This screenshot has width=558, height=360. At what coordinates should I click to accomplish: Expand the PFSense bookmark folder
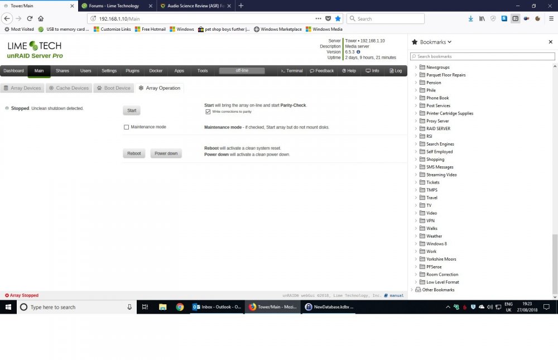point(416,267)
